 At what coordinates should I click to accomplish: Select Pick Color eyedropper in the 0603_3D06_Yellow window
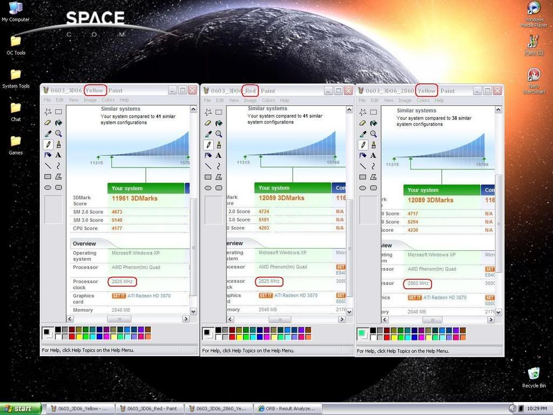click(x=48, y=134)
